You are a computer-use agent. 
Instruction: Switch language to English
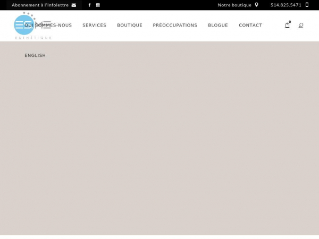click(35, 55)
